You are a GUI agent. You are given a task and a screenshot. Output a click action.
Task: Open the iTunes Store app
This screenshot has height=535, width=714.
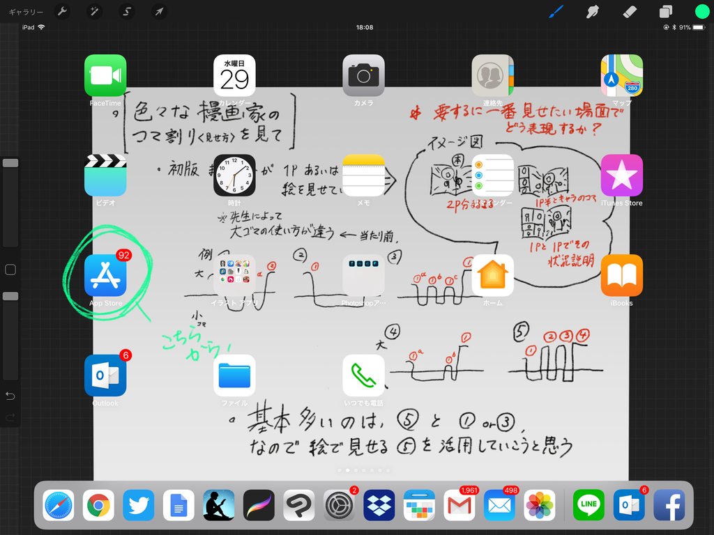click(x=621, y=175)
